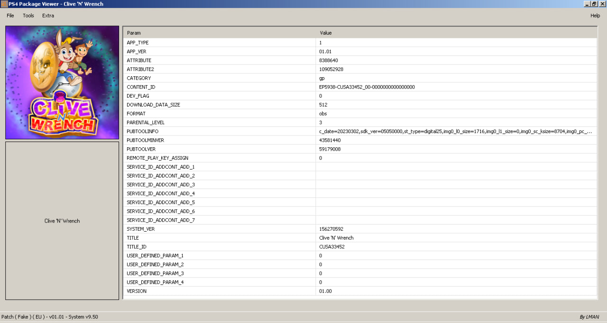The height and width of the screenshot is (323, 607).
Task: Click the value 109052928
Action: (x=331, y=69)
